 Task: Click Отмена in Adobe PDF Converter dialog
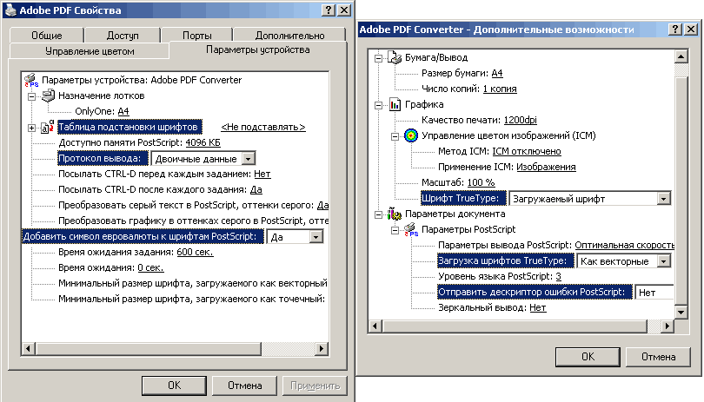tap(658, 357)
